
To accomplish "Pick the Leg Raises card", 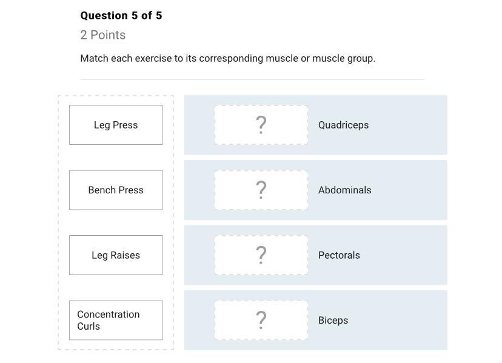I will coord(116,255).
